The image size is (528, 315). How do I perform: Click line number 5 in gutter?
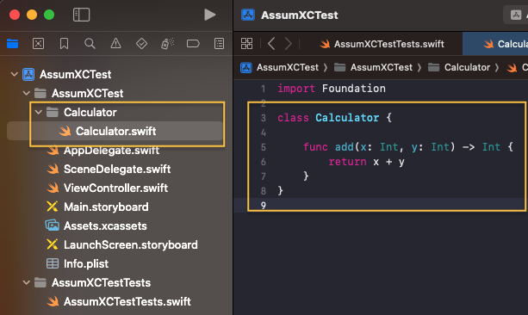(264, 147)
